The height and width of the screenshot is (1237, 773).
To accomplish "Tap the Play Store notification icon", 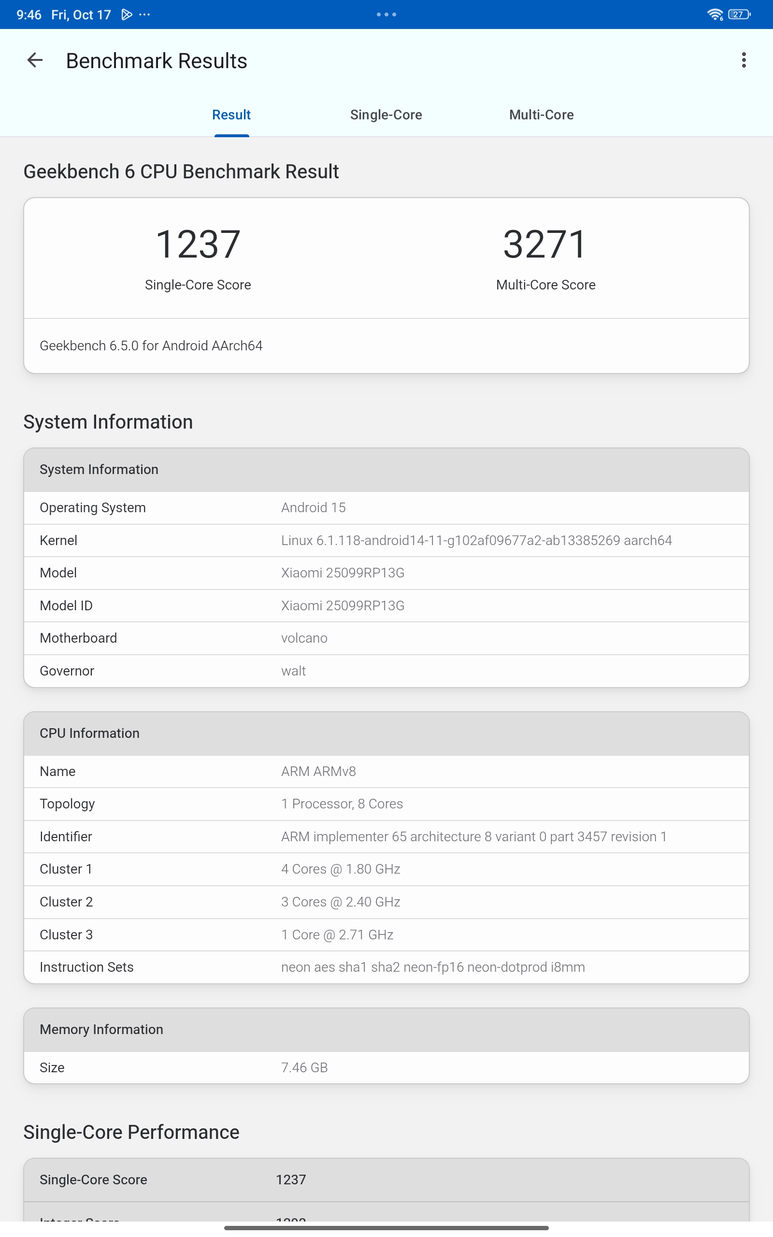I will pyautogui.click(x=126, y=14).
